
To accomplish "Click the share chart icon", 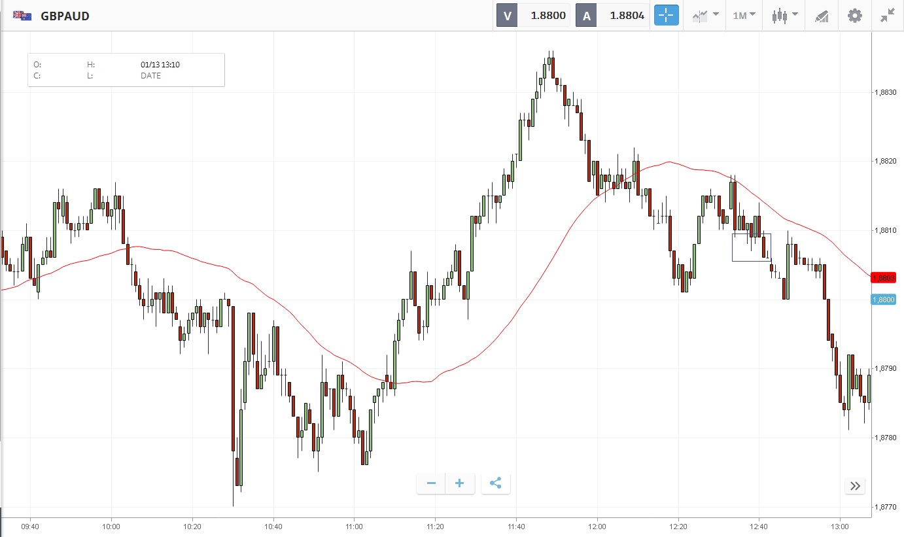I will [495, 483].
